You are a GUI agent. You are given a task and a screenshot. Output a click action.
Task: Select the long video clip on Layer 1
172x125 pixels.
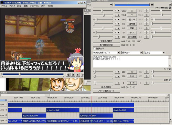coord(71,105)
